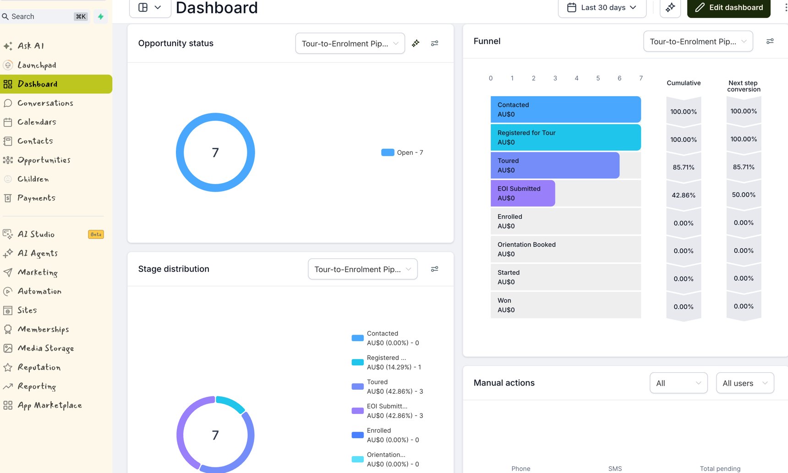788x473 pixels.
Task: Click the Opportunities sidebar icon
Action: pyautogui.click(x=8, y=160)
